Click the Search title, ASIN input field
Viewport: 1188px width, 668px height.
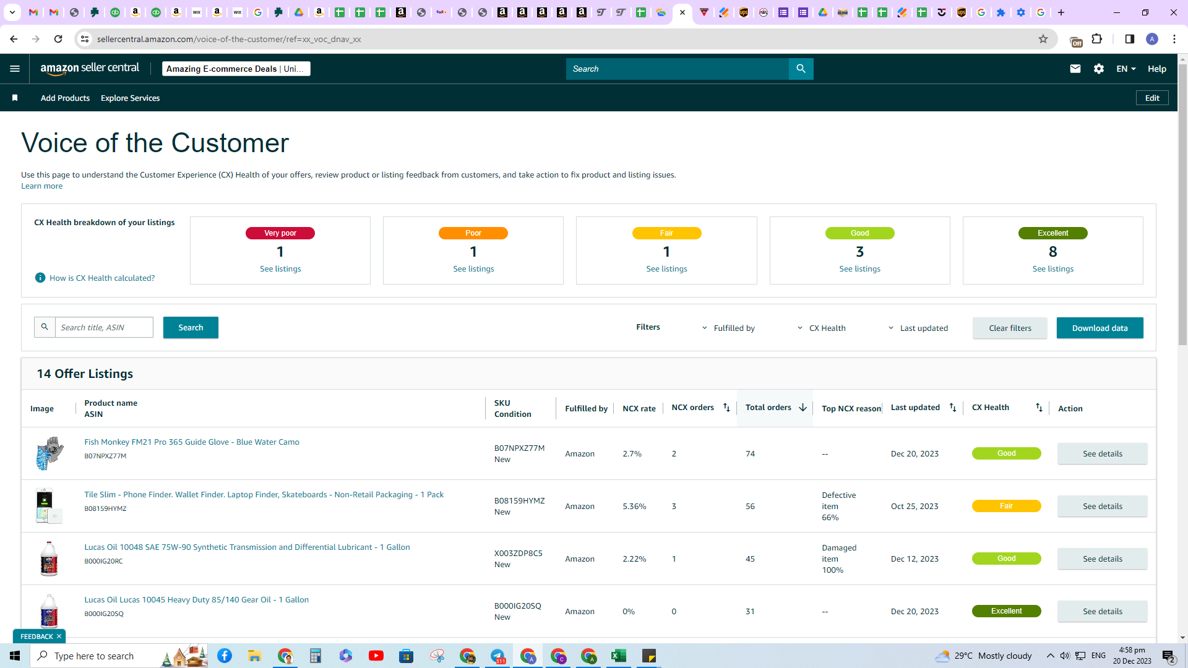[104, 327]
